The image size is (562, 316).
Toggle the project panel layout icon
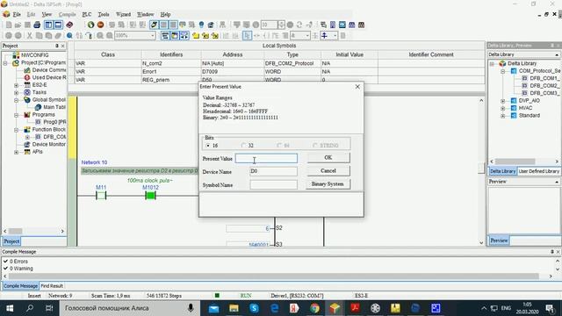[48, 25]
